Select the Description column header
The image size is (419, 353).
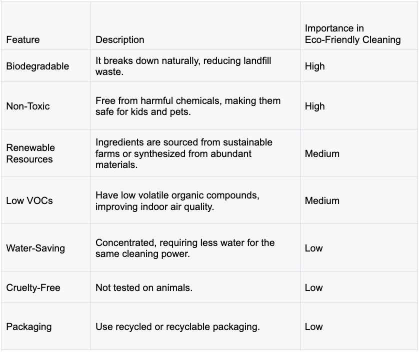[x=195, y=25]
